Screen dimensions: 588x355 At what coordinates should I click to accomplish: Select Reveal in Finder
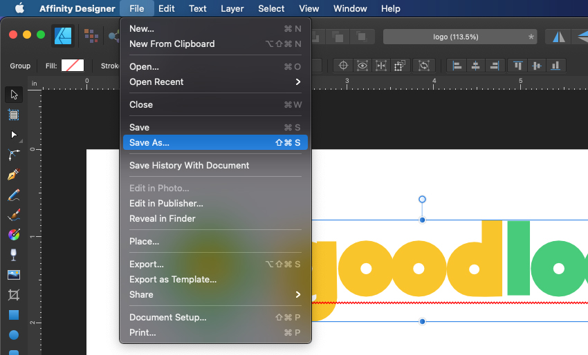215,218
